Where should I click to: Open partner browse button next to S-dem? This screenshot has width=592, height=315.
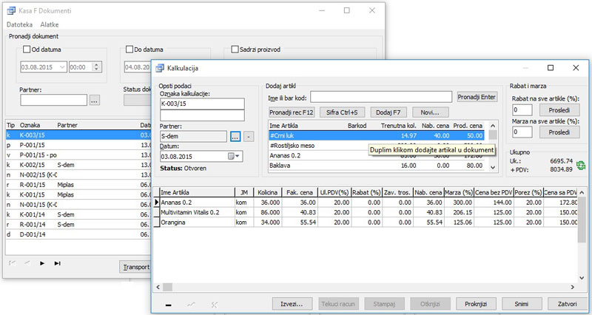(235, 137)
